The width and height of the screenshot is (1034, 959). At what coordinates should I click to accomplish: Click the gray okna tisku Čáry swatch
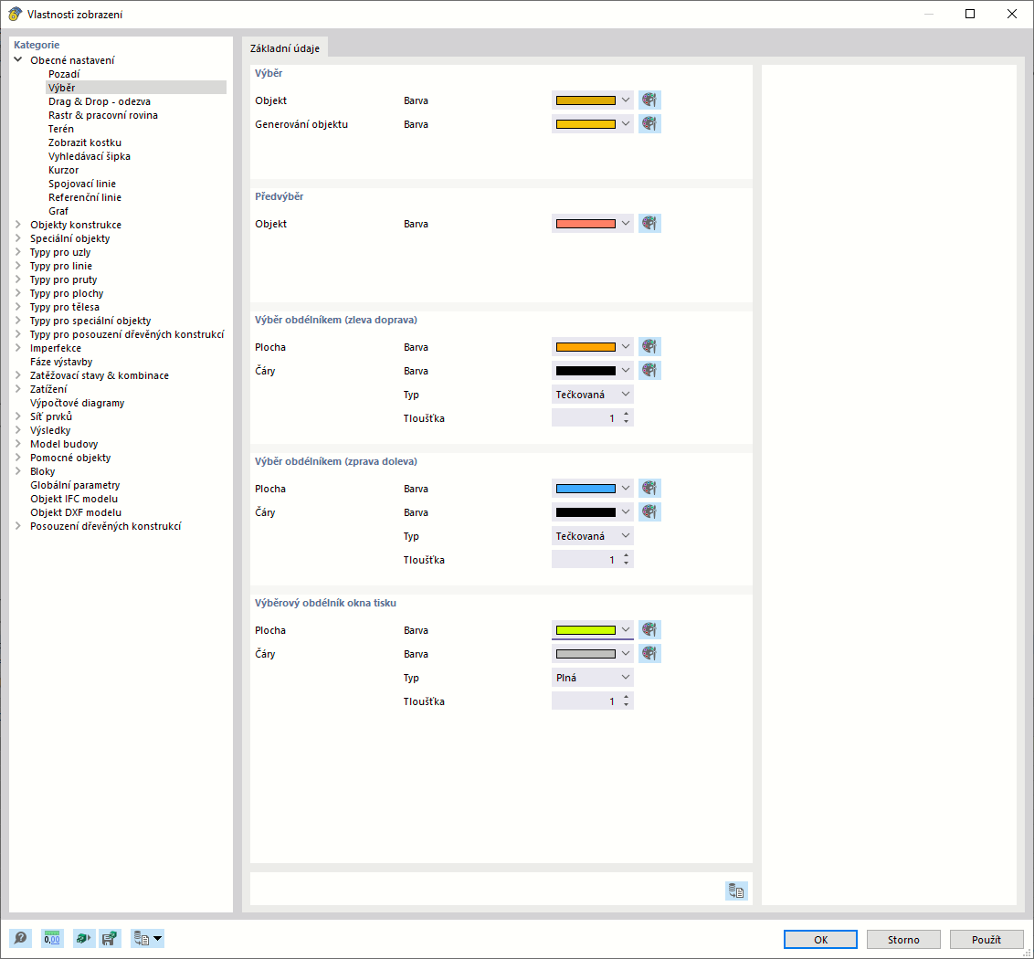point(586,654)
